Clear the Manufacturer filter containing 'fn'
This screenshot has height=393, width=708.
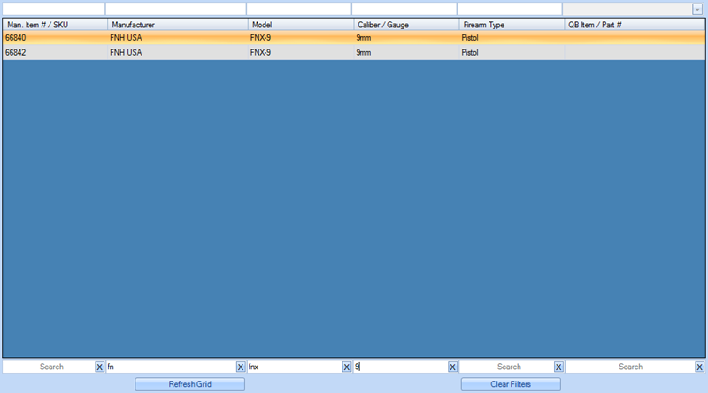[x=241, y=367]
